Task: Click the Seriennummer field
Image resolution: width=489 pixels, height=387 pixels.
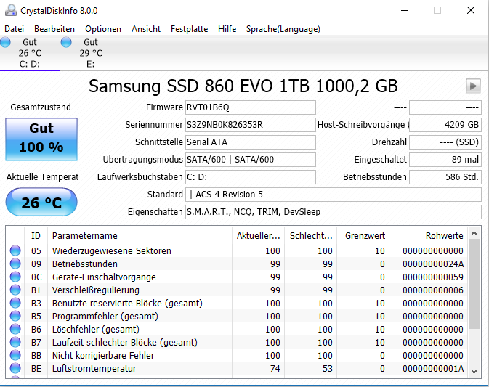Action: (x=251, y=125)
